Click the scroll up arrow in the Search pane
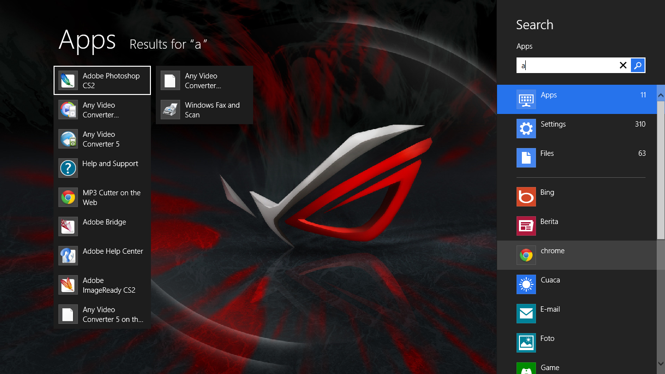 coord(661,95)
